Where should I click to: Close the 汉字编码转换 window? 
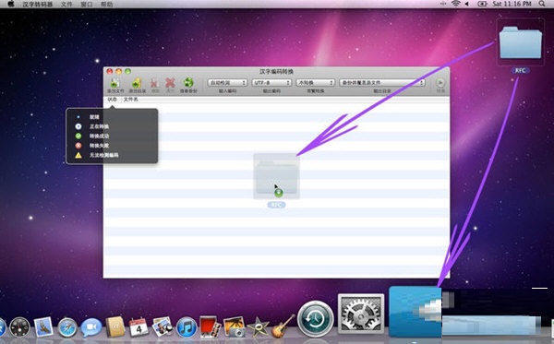click(x=110, y=71)
